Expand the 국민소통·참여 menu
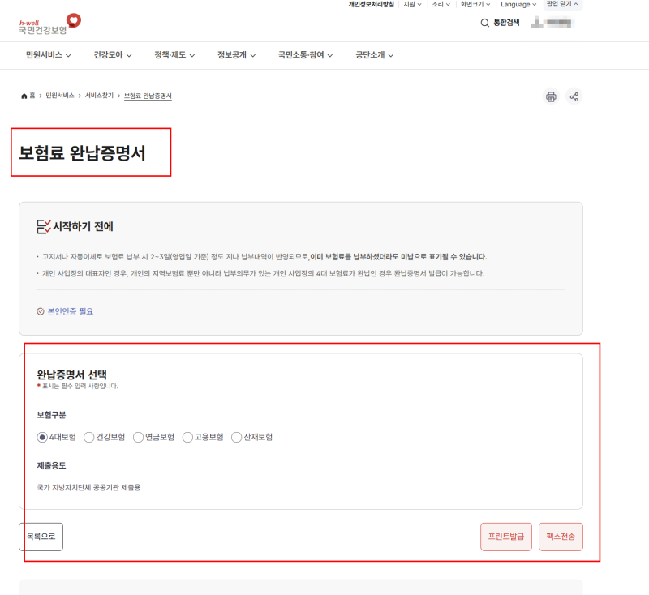Image resolution: width=649 pixels, height=595 pixels. click(x=305, y=55)
